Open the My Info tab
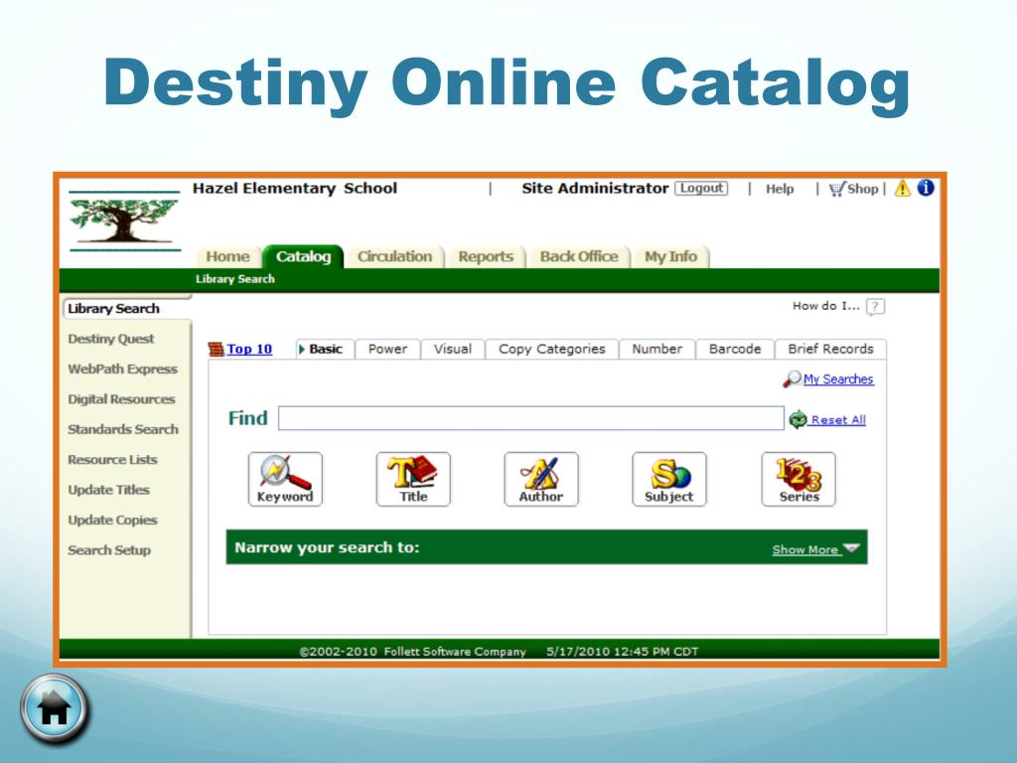The width and height of the screenshot is (1017, 763). (x=670, y=257)
